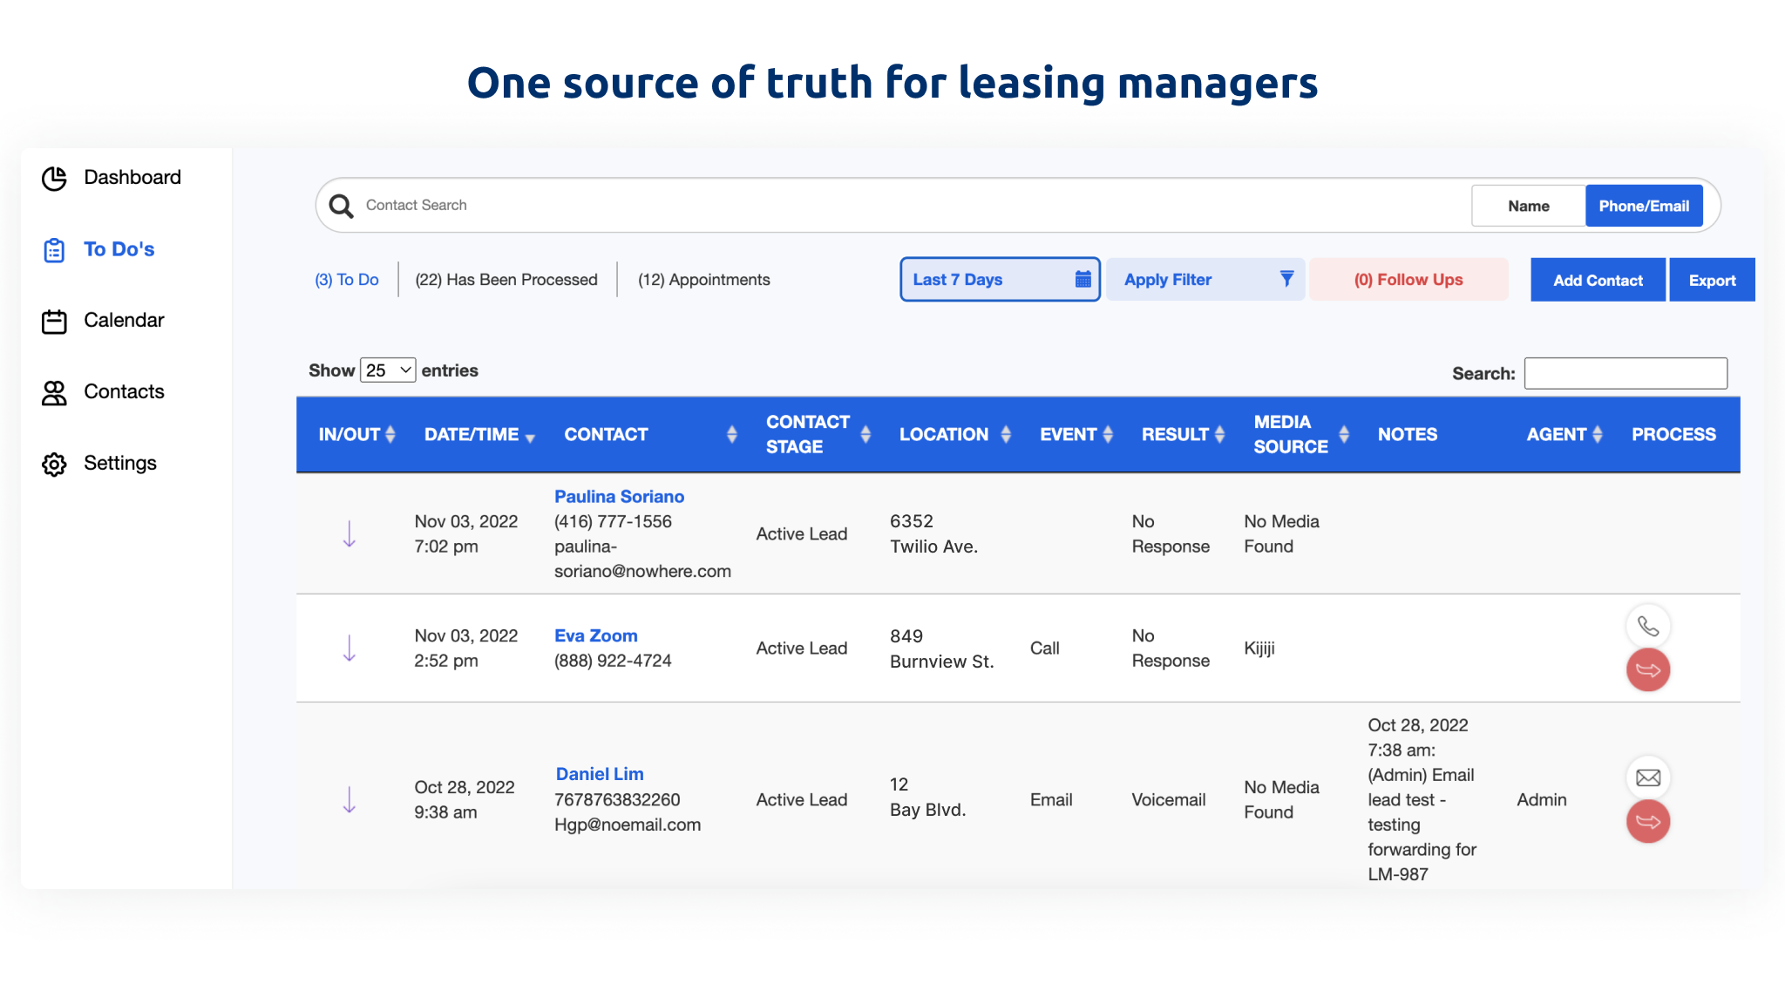This screenshot has height=998, width=1785.
Task: Open Paulina Soriano's contact details
Action: point(619,496)
